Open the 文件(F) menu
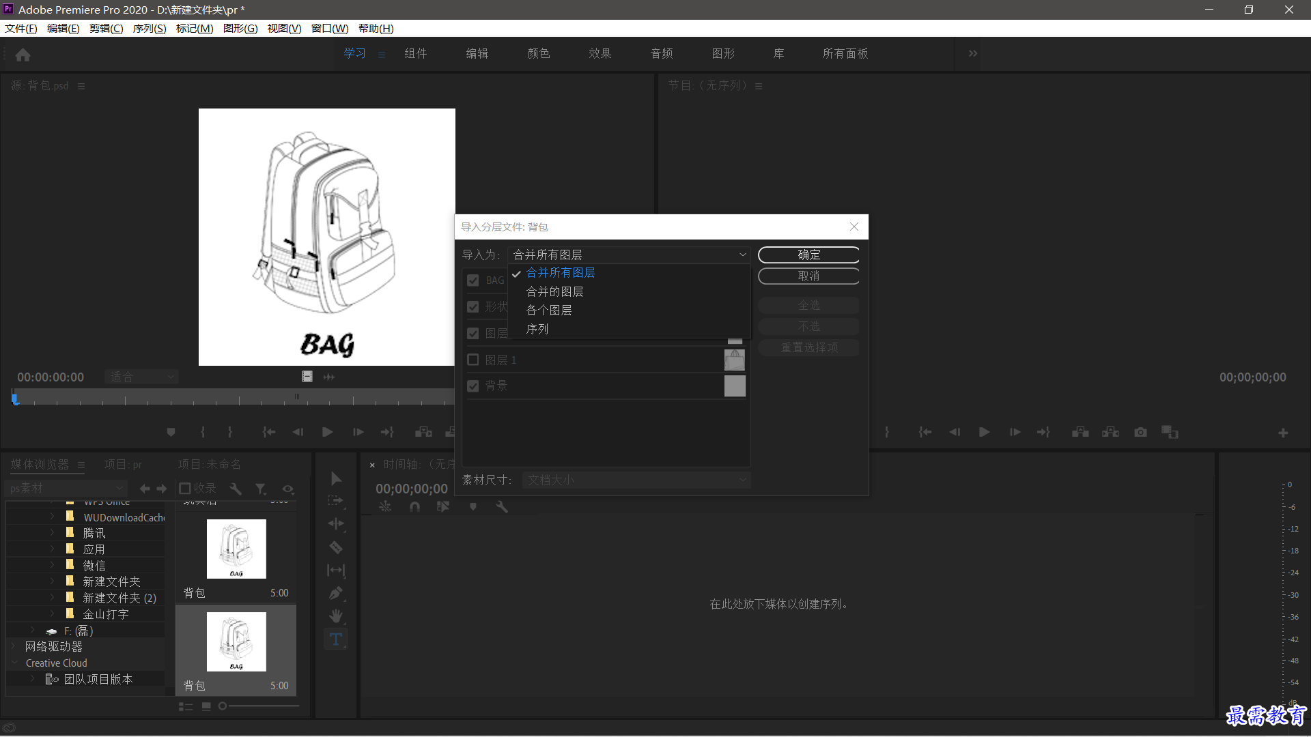Screen dimensions: 1311x737 click(x=21, y=28)
